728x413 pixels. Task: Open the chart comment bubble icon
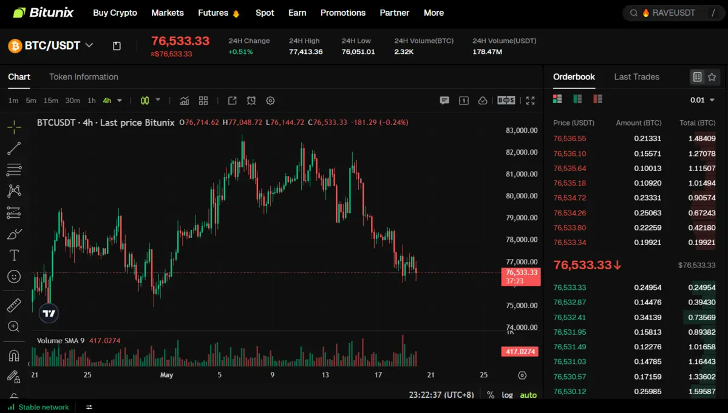[x=444, y=101]
